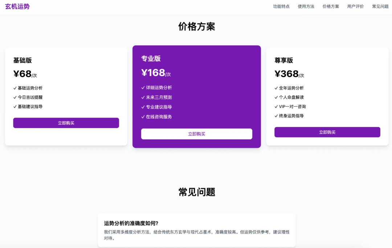Image resolution: width=392 pixels, height=248 pixels.
Task: Click the ¥168 price
Action: [x=153, y=73]
